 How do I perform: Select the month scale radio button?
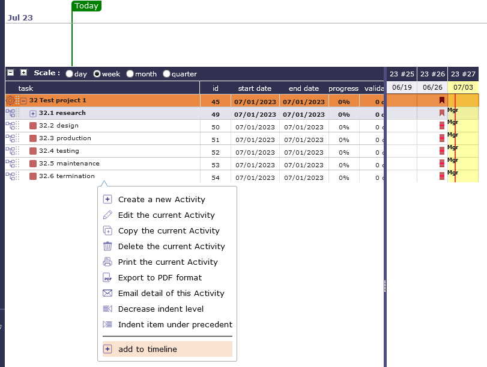click(130, 74)
